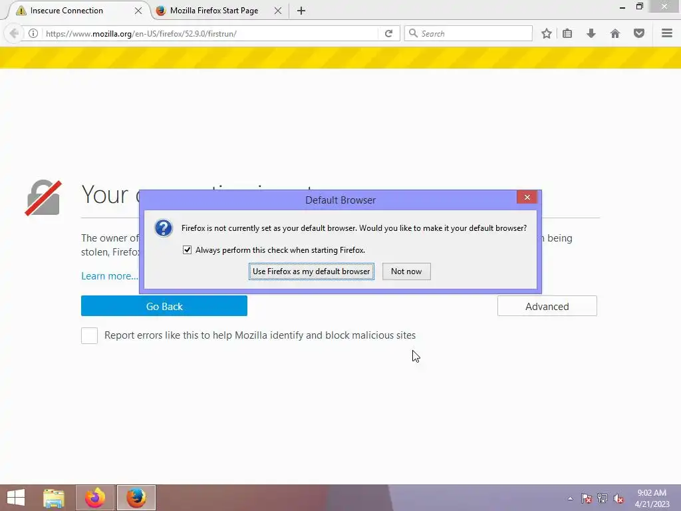This screenshot has height=511, width=681.
Task: Uncheck Always perform this check option
Action: coord(187,250)
